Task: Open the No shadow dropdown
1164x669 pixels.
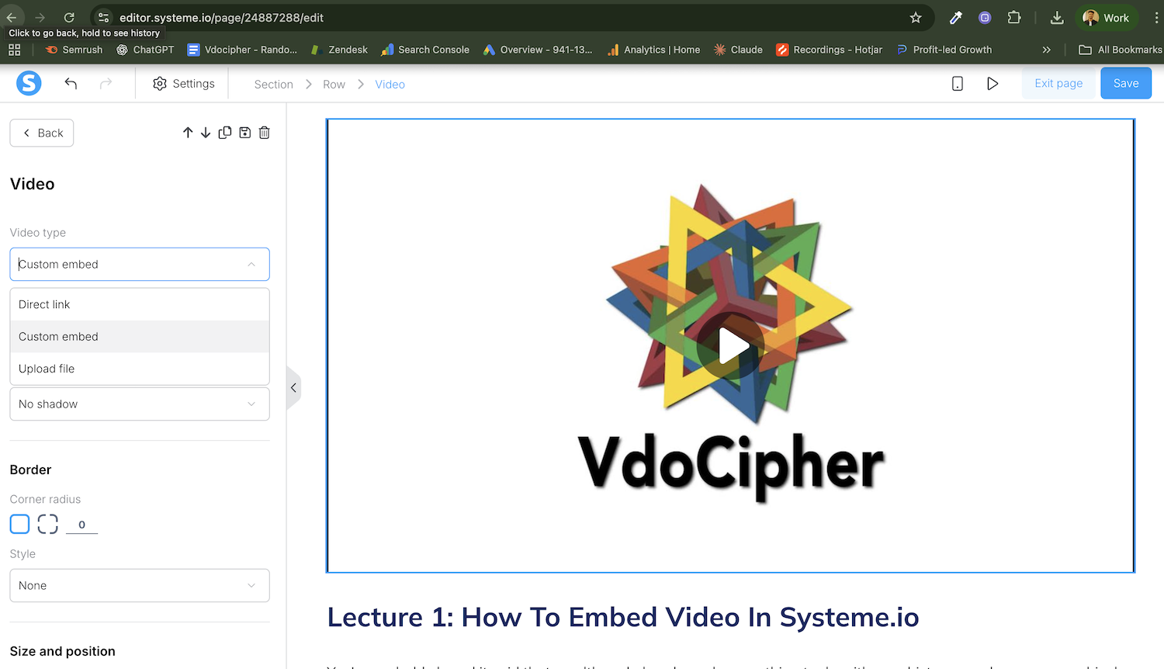Action: point(140,404)
